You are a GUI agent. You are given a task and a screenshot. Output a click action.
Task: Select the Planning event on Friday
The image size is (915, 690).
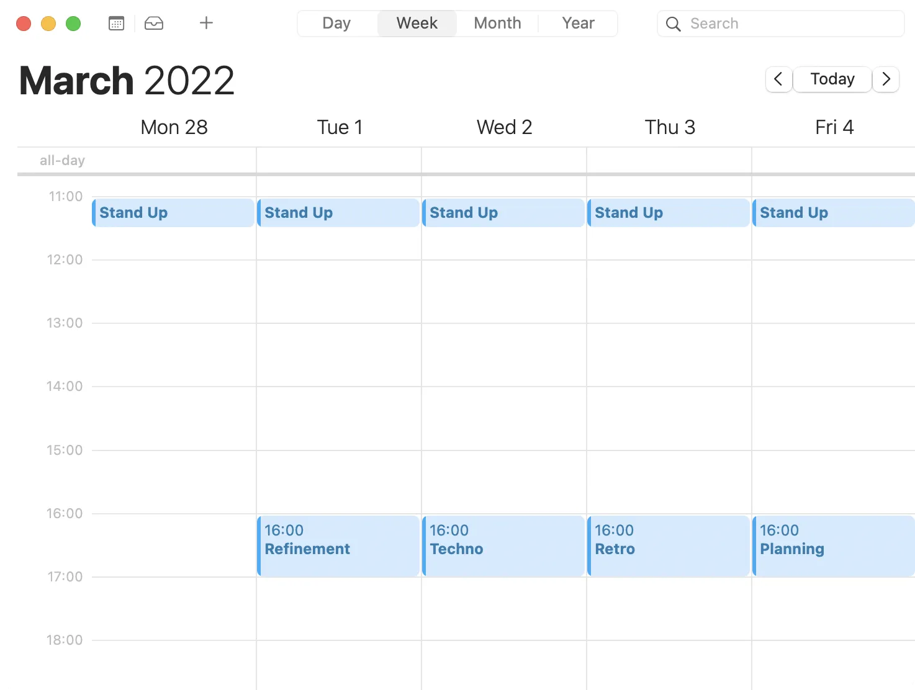pos(833,546)
